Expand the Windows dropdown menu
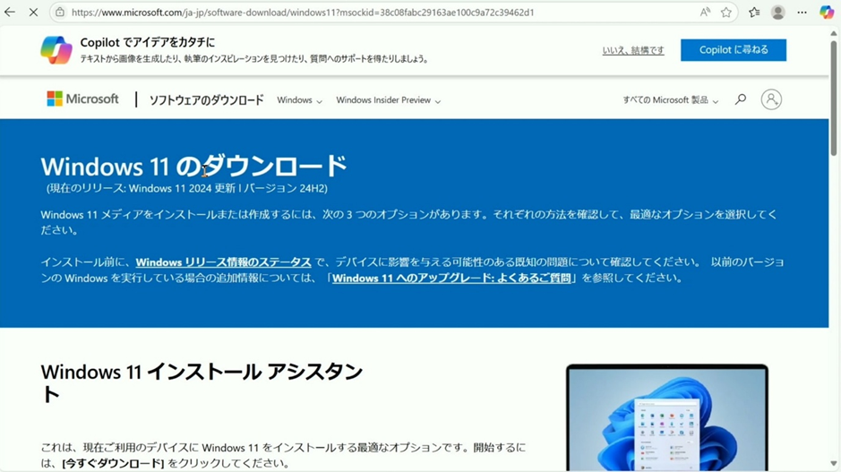 pyautogui.click(x=299, y=100)
